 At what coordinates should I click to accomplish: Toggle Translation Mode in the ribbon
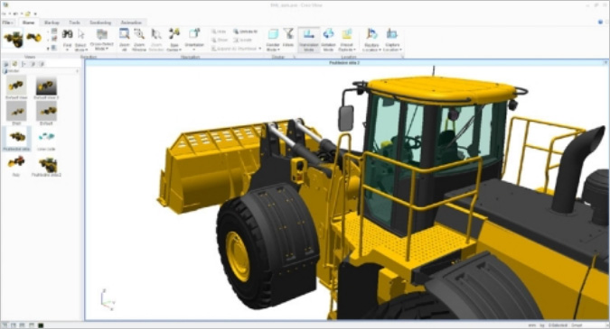(309, 39)
